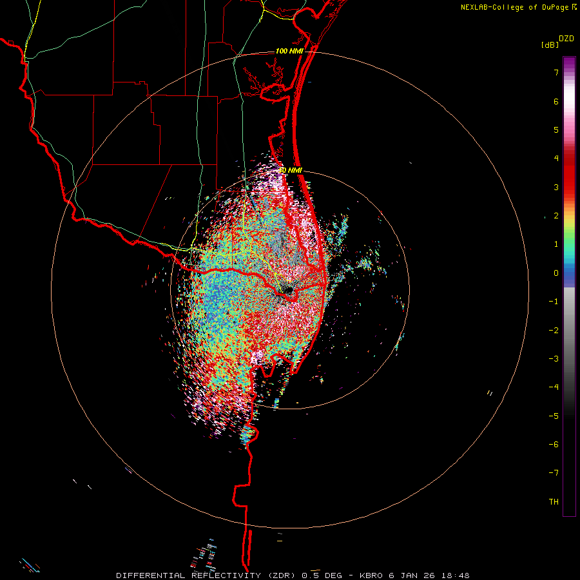Click the 50 NMI range ring label
Viewport: 580px width, 580px height.
pyautogui.click(x=291, y=170)
